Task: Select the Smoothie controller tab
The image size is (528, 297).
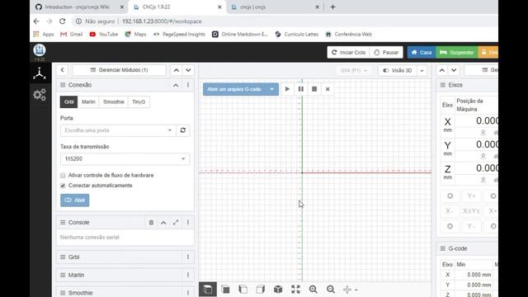Action: click(x=114, y=101)
